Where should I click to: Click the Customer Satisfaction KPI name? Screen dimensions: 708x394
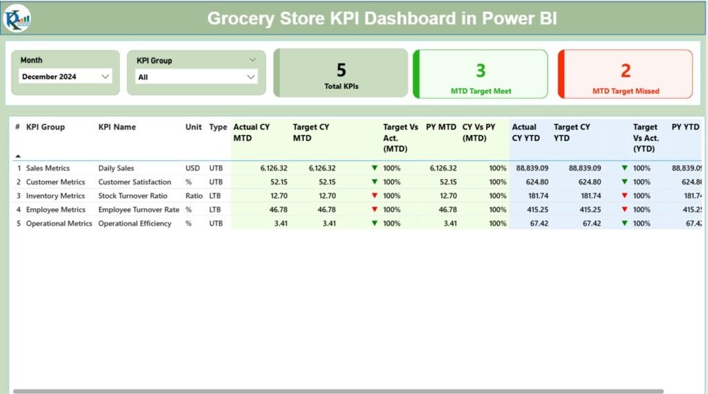pyautogui.click(x=135, y=182)
